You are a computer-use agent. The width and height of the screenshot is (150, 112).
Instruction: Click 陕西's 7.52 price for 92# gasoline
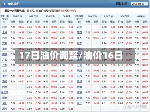pos(104,70)
